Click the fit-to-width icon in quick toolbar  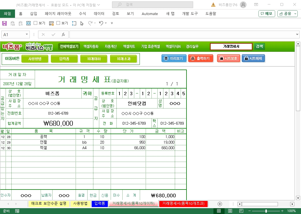[x=28, y=23]
